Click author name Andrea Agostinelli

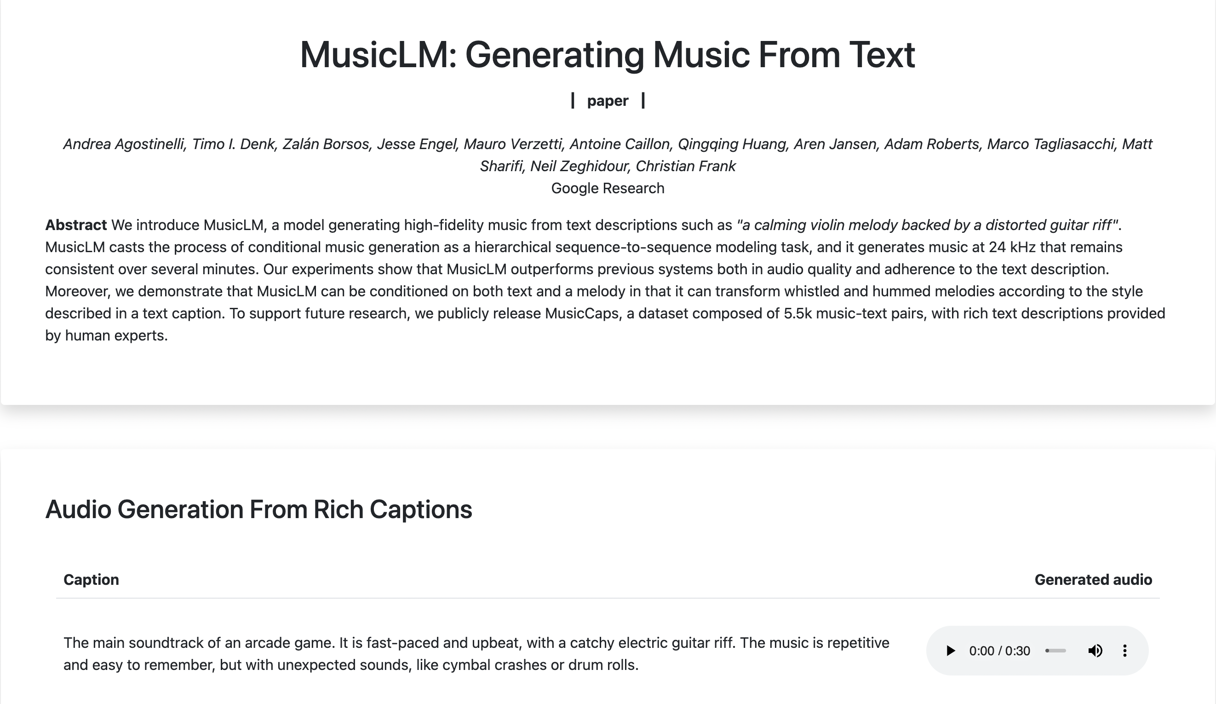click(x=124, y=144)
